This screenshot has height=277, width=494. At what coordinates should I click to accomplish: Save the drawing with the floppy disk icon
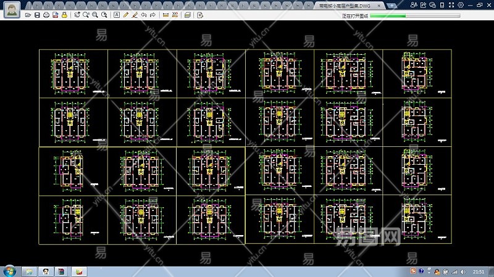(x=37, y=15)
